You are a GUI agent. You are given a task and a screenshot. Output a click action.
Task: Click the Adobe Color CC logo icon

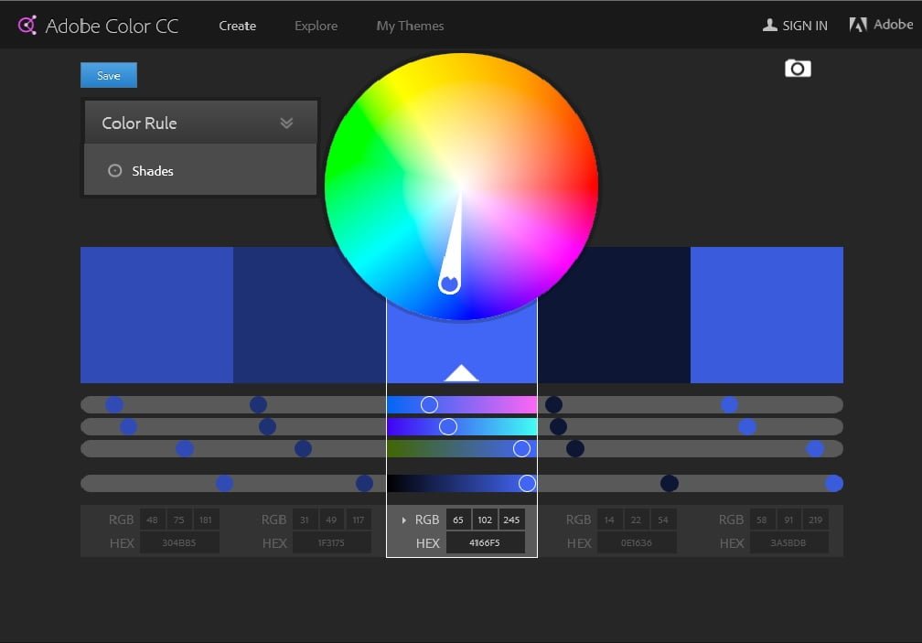[x=27, y=26]
